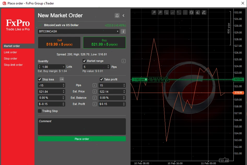
Task: Switch to the Limit order tab
Action: 10,52
